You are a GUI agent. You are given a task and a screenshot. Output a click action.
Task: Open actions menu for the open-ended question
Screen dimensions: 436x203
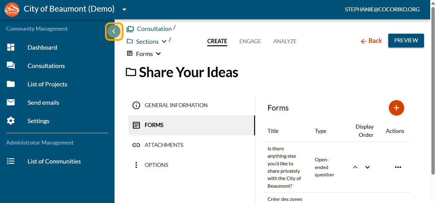pos(398,167)
